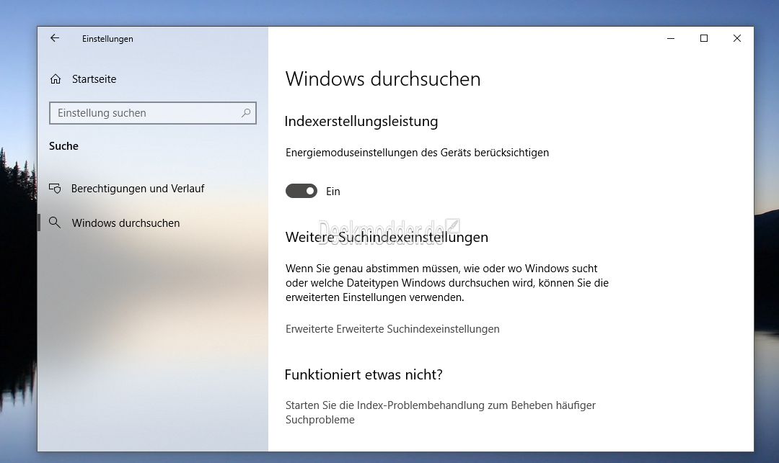779x463 pixels.
Task: Click the magnifier icon in search box
Action: (x=245, y=113)
